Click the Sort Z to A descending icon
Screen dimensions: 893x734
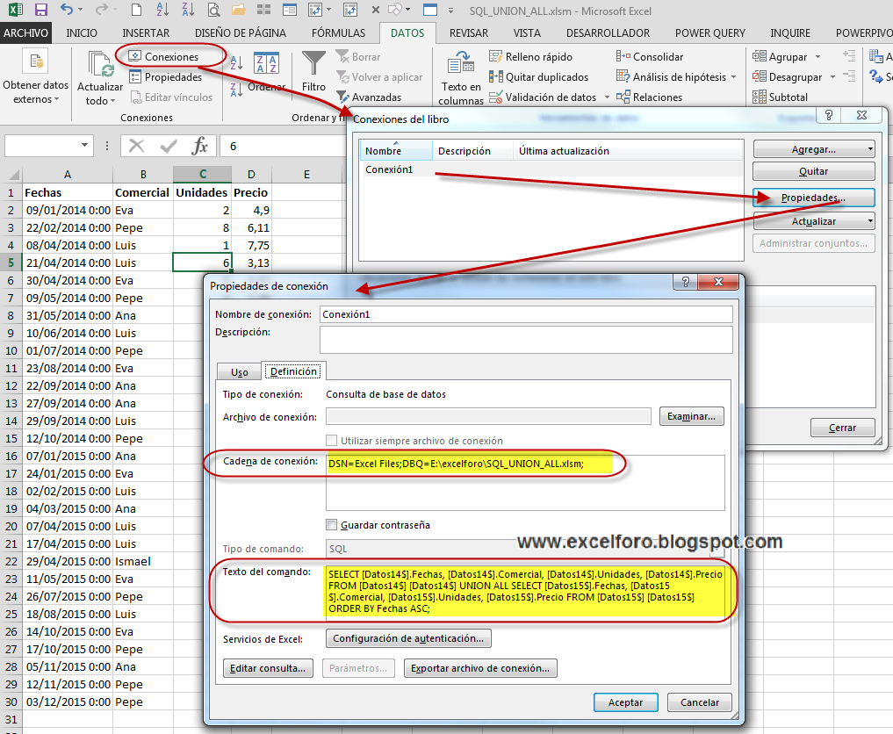coord(236,90)
